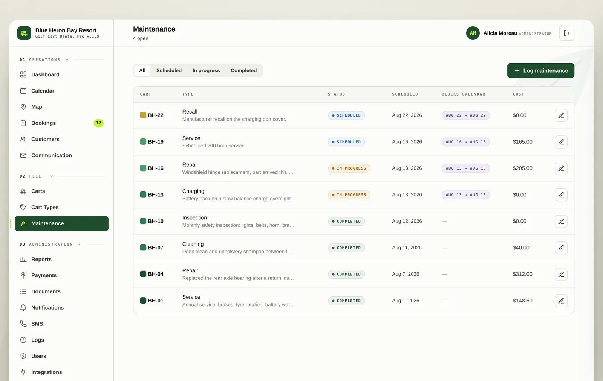The height and width of the screenshot is (381, 603).
Task: Edit the BH-10 inspection record
Action: tap(561, 222)
